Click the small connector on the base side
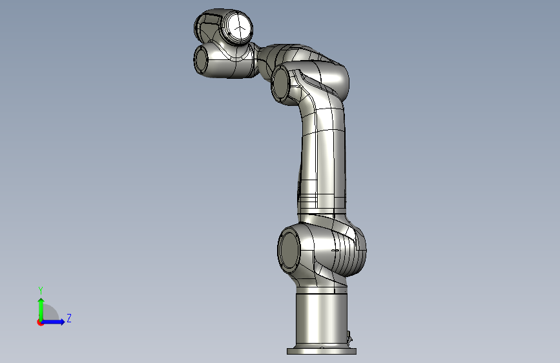Screen dimensions: 560x363 point(349,337)
